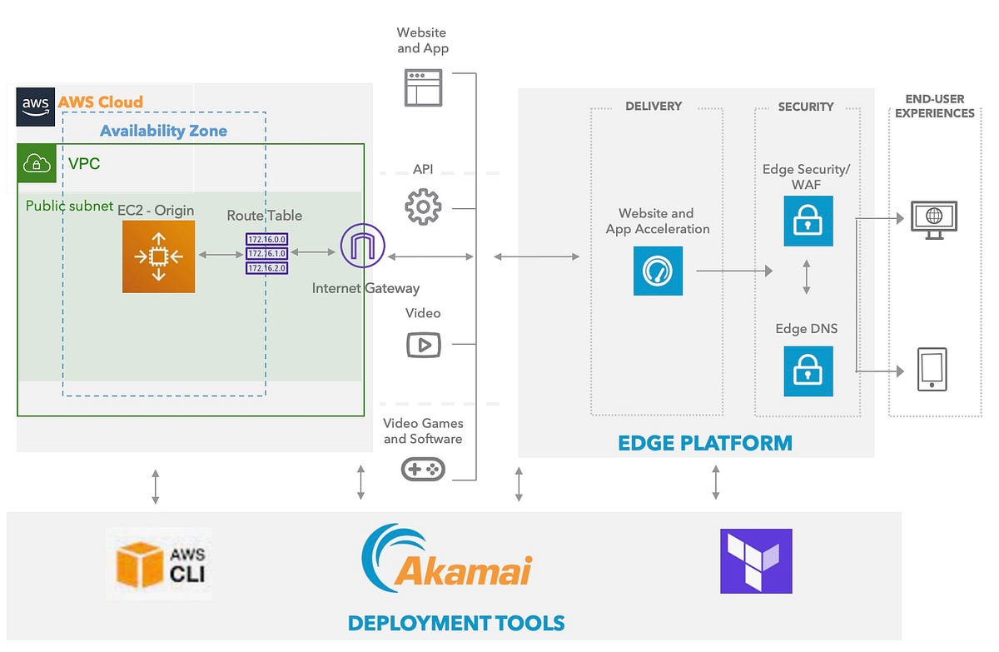Click the EDGE PLATFORM heading
This screenshot has width=999, height=652.
tap(704, 443)
